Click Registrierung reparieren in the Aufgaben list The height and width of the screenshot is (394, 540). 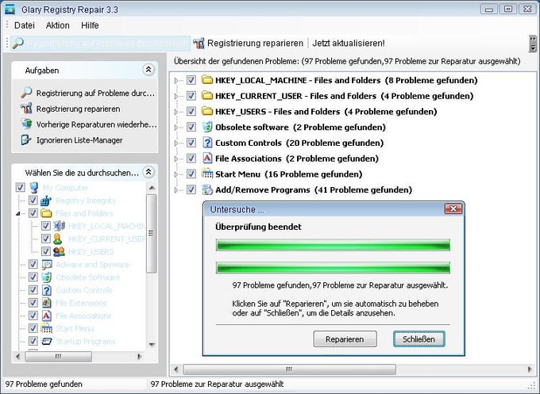(x=78, y=109)
